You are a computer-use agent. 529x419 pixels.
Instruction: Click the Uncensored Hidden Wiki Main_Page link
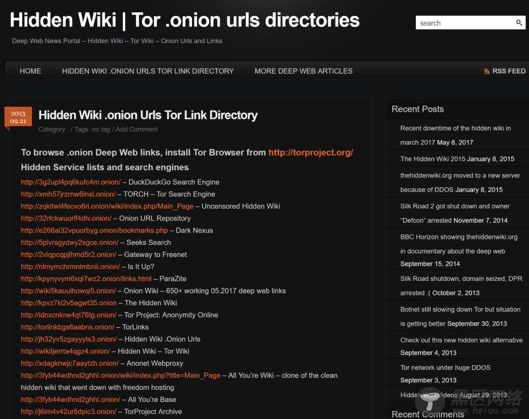click(x=107, y=206)
